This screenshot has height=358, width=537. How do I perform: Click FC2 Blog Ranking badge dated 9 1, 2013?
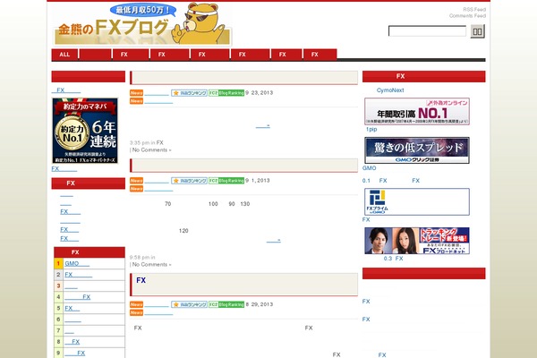pyautogui.click(x=226, y=181)
